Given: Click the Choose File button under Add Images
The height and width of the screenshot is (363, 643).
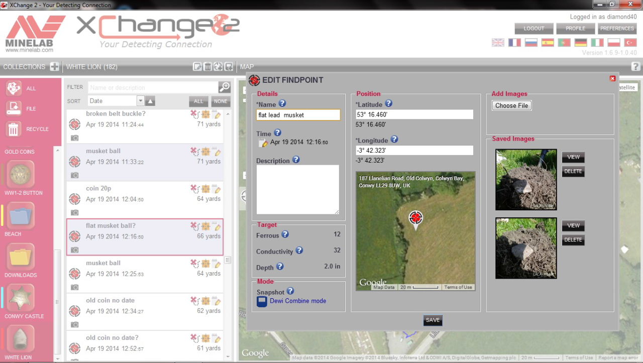Looking at the screenshot, I should click(512, 105).
